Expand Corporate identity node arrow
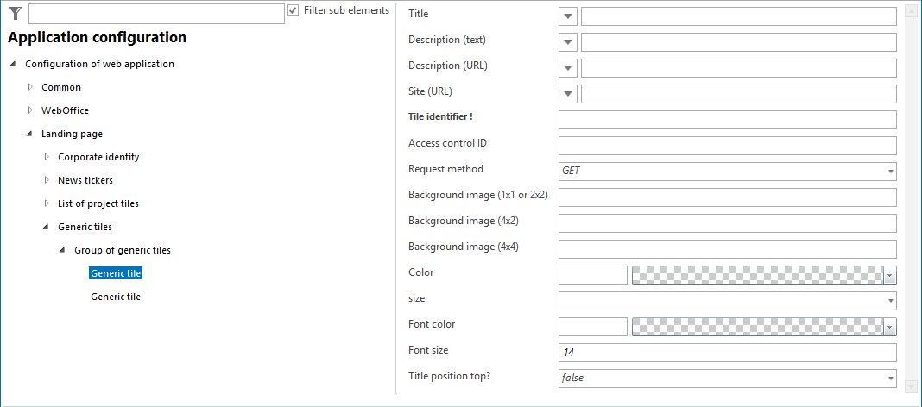This screenshot has width=922, height=407. pos(47,157)
